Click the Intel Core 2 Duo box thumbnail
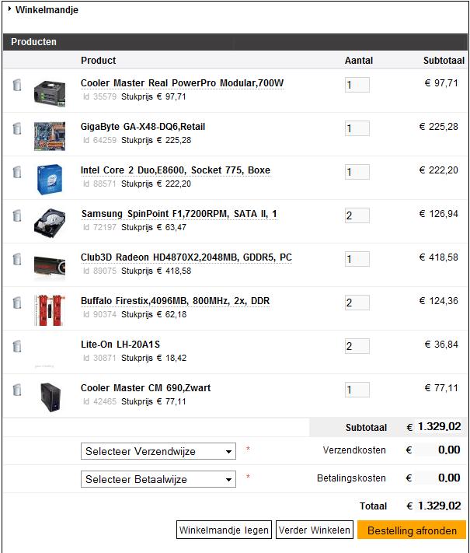 [x=50, y=179]
